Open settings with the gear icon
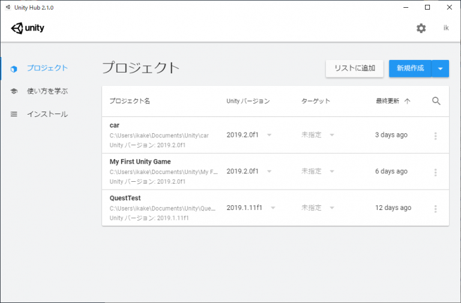This screenshot has height=303, width=461. point(421,28)
